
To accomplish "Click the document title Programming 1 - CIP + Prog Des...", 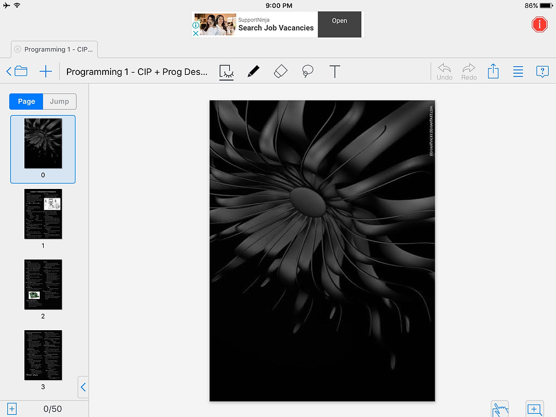I will (x=137, y=71).
